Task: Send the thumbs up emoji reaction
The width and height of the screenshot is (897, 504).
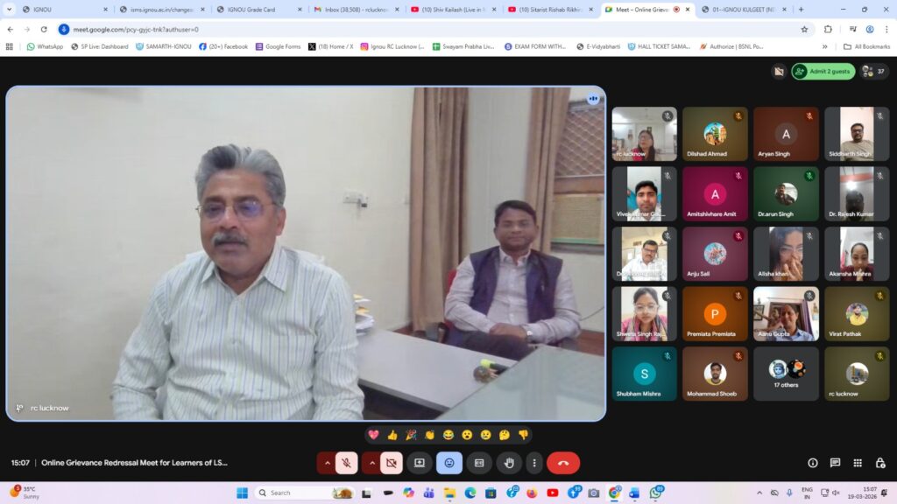Action: click(x=392, y=435)
